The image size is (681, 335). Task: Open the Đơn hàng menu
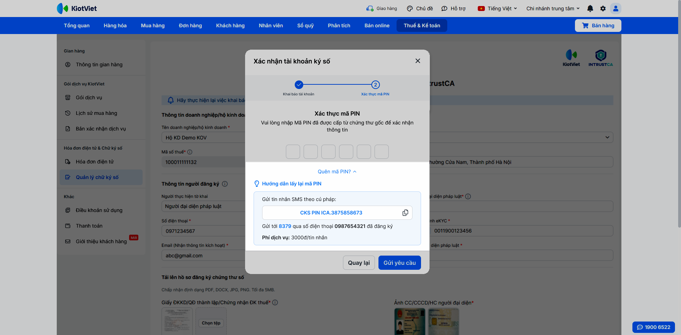[x=190, y=26]
